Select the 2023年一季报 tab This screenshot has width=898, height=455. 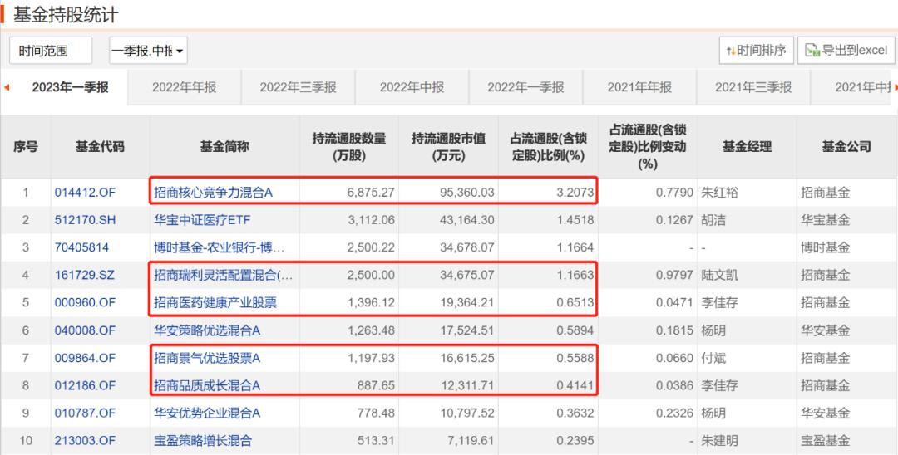70,87
